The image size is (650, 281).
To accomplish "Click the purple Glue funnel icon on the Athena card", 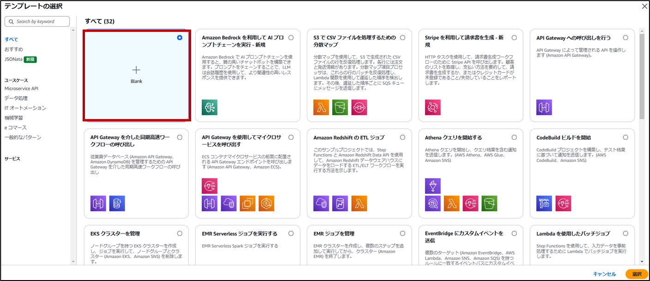I will (433, 186).
